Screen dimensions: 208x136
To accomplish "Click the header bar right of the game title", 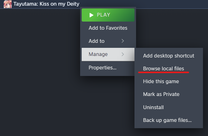I will pyautogui.click(x=172, y=4).
